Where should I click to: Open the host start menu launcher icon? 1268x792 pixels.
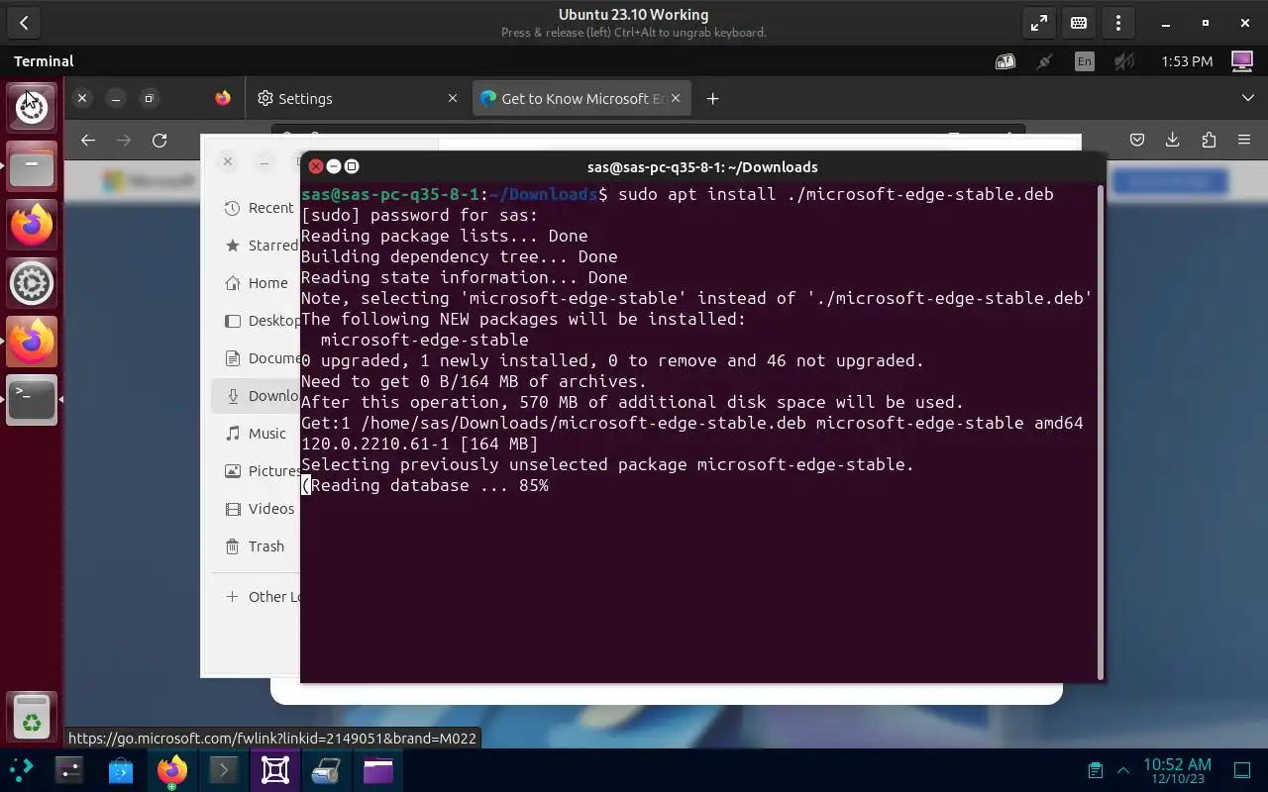tap(22, 770)
